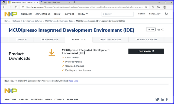
Task: Click the magnifier icon in search box
Action: pyautogui.click(x=104, y=14)
